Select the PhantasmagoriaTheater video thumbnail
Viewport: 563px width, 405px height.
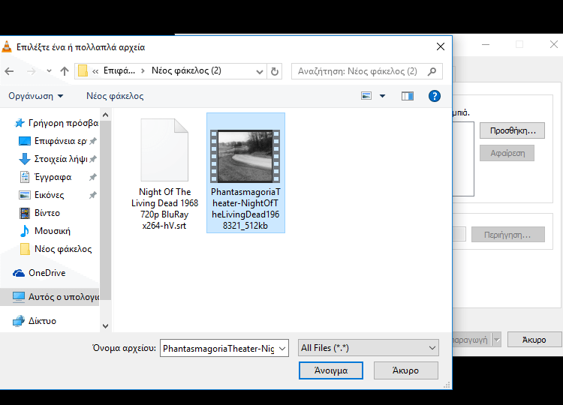(x=245, y=157)
